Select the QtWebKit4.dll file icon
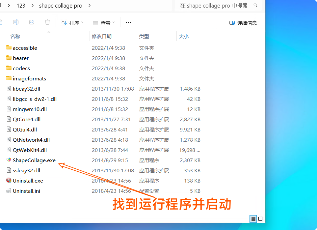Image resolution: width=317 pixels, height=230 pixels. point(9,150)
